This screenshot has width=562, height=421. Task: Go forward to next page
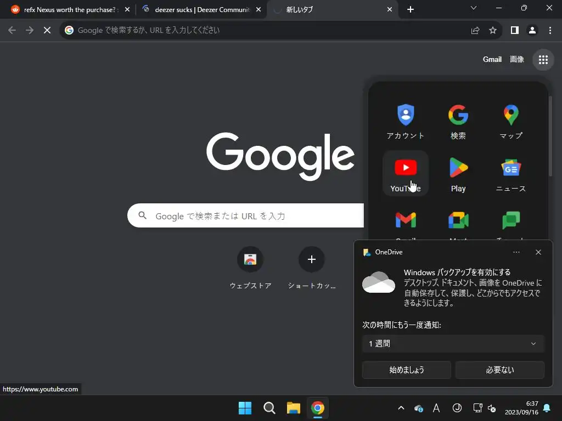point(30,31)
